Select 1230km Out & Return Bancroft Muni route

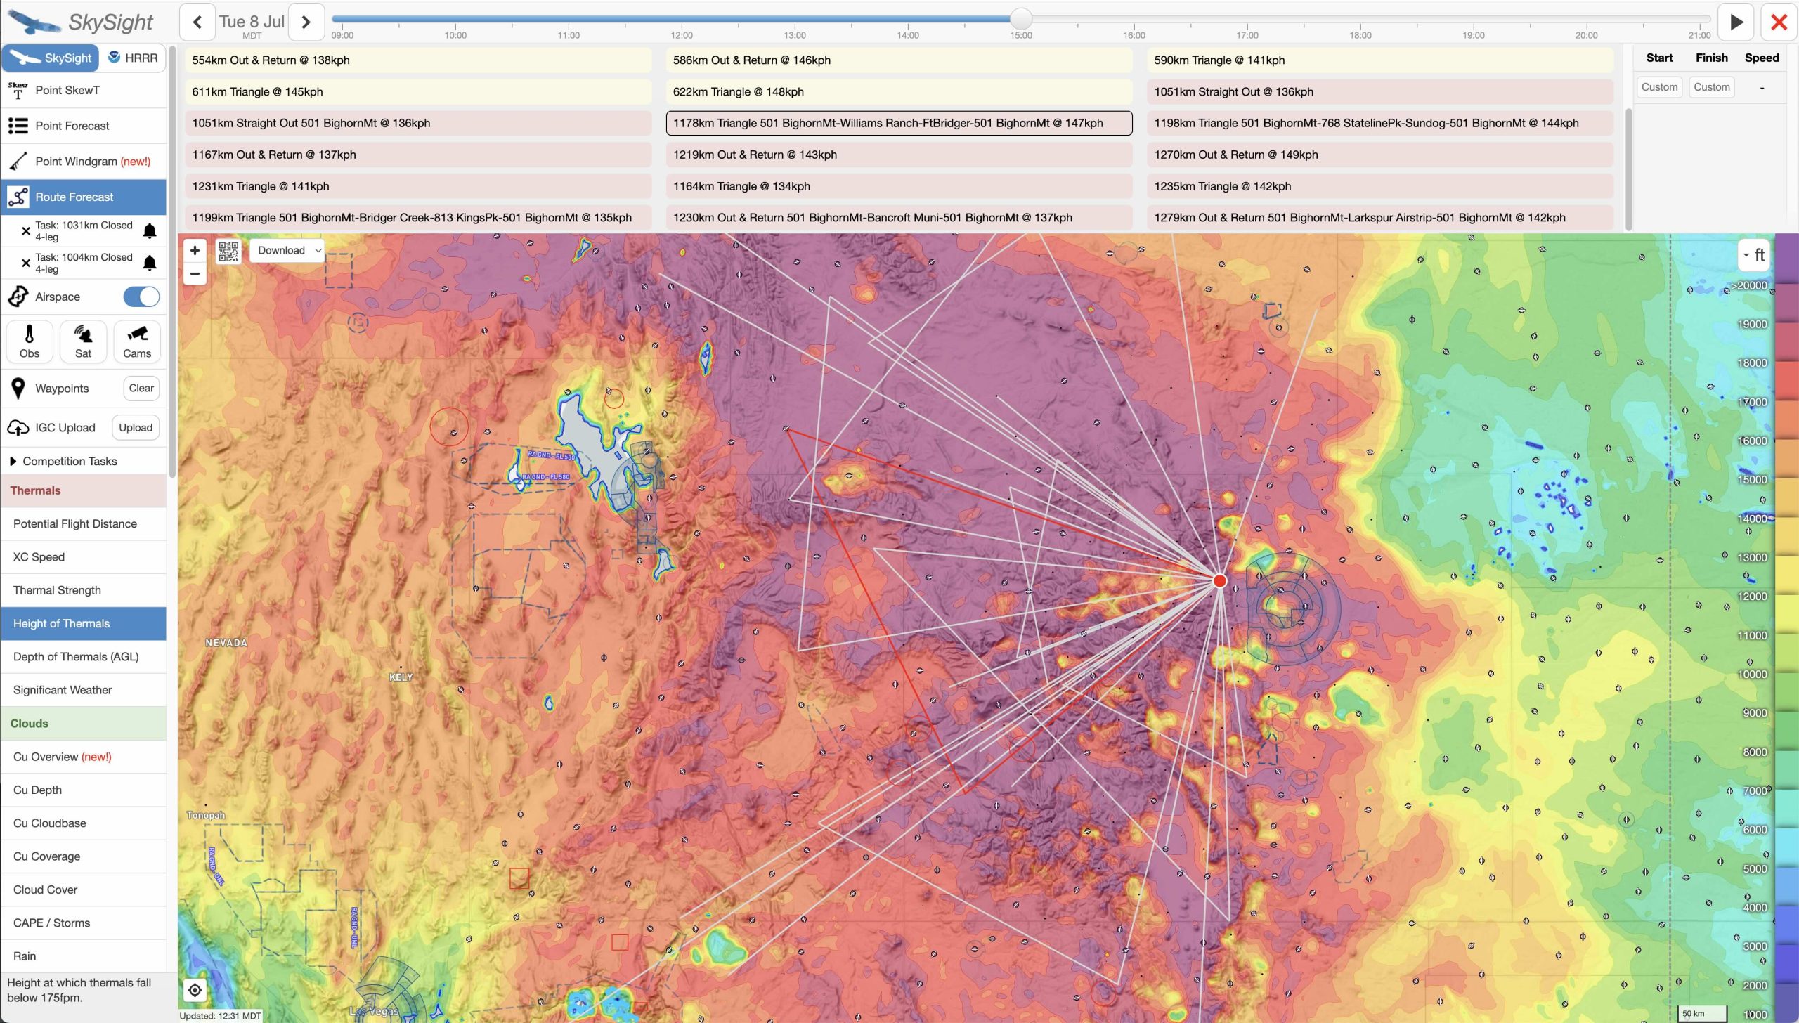coord(899,218)
